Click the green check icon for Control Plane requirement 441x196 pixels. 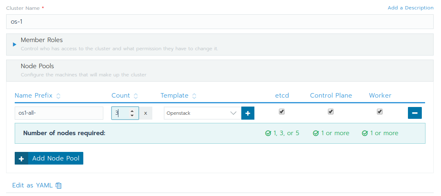click(x=316, y=133)
